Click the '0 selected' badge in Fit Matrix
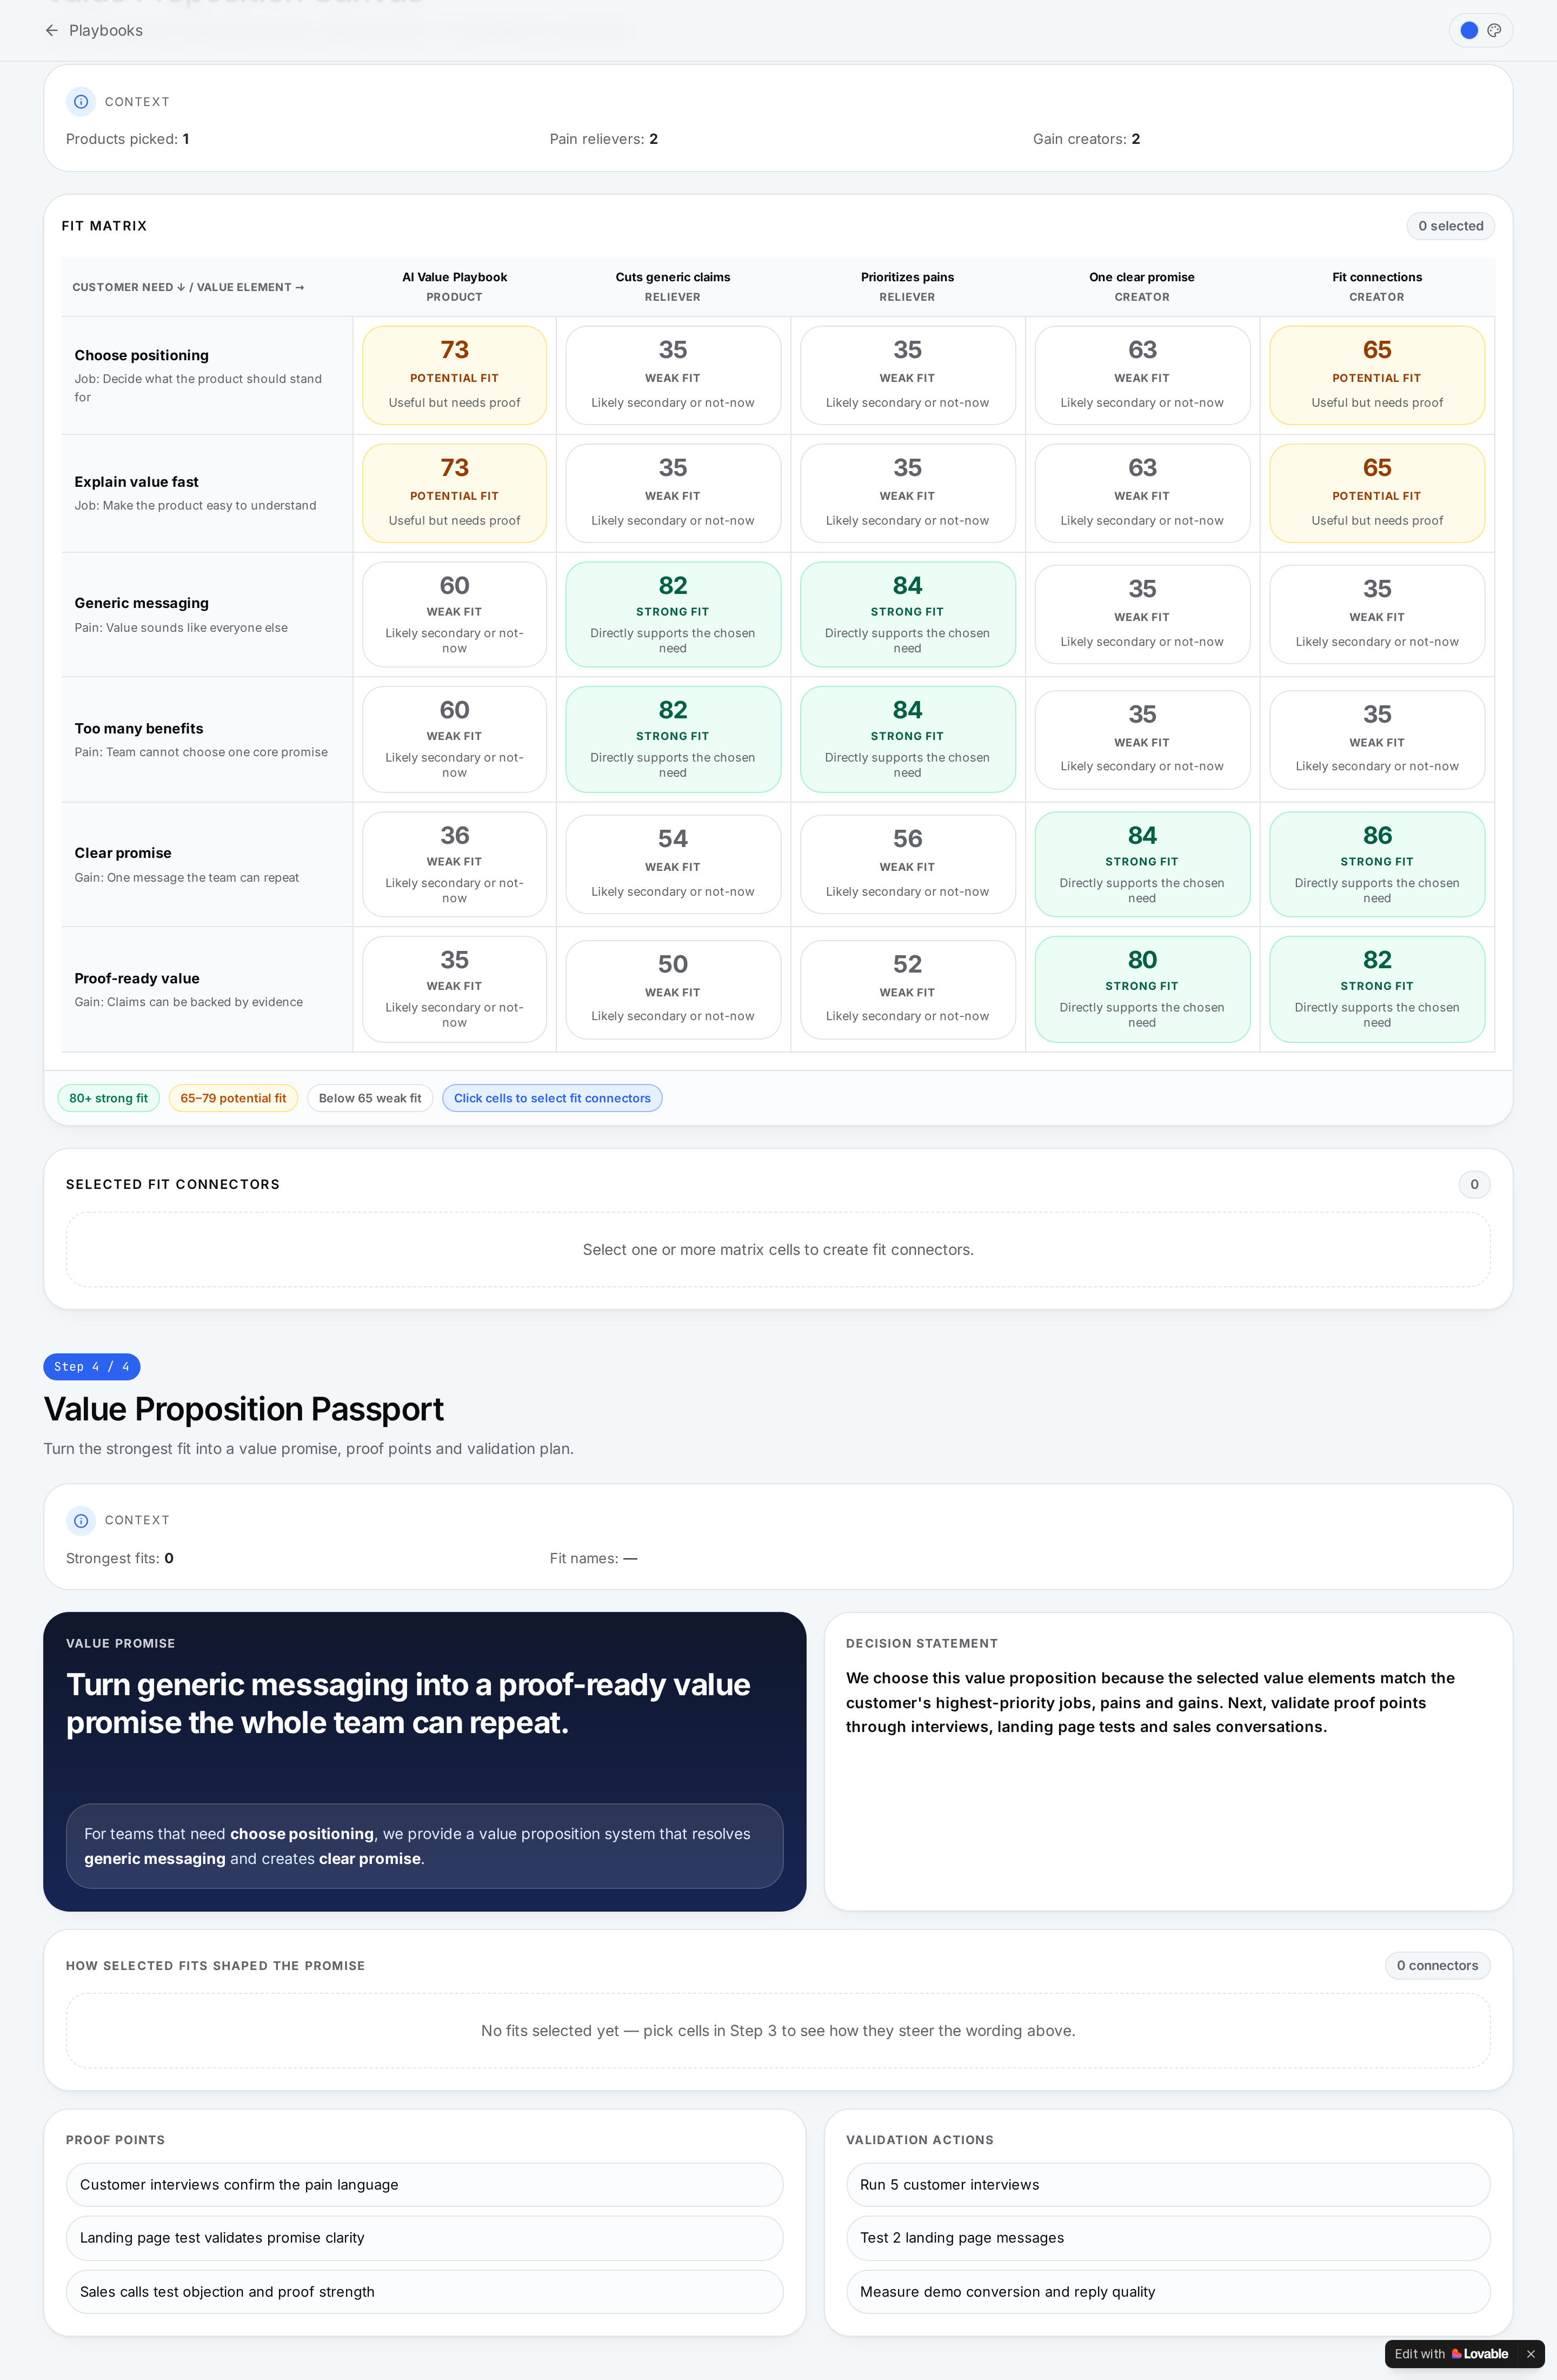Viewport: 1557px width, 2380px height. coord(1450,226)
